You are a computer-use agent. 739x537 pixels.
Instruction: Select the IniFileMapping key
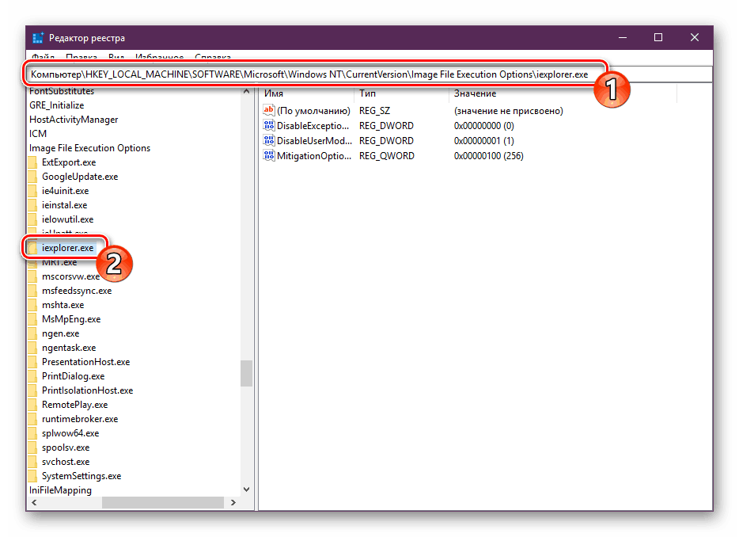[60, 490]
